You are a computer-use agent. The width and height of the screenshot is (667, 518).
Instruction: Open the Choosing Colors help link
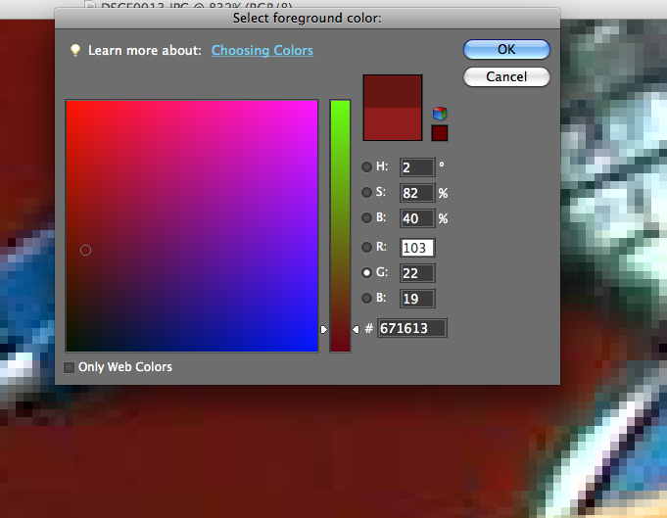tap(262, 51)
